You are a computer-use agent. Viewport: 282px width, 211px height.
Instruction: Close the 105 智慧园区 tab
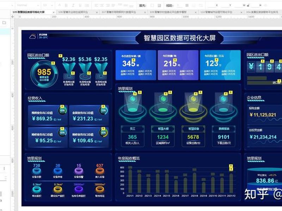(54, 12)
